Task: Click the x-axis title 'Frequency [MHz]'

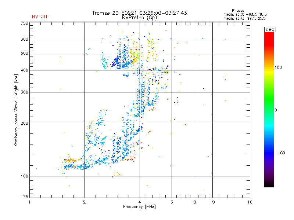Action: click(139, 207)
